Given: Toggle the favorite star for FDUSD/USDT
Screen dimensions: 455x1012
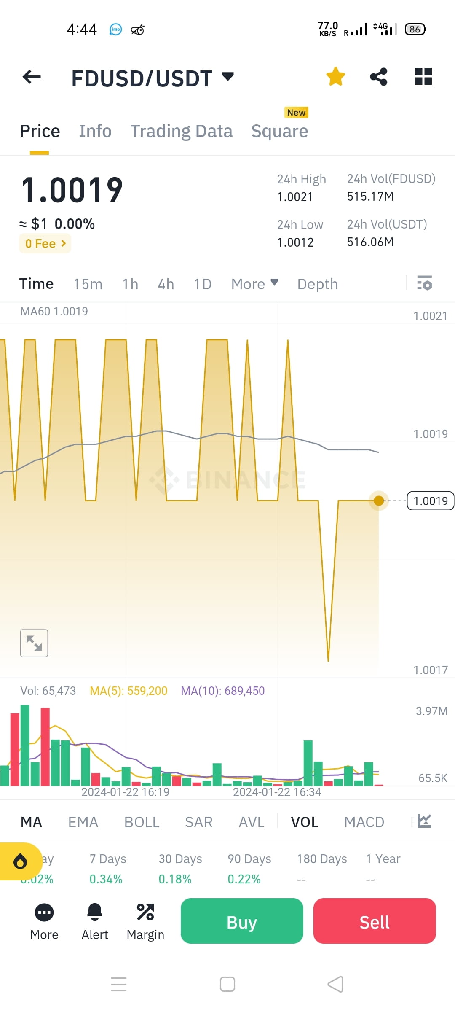Looking at the screenshot, I should (x=335, y=76).
